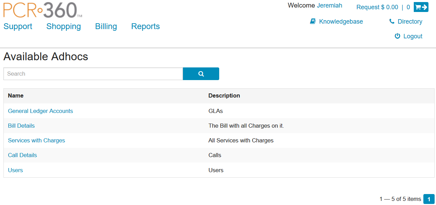The width and height of the screenshot is (436, 205).
Task: Click the Name column header
Action: (x=16, y=96)
